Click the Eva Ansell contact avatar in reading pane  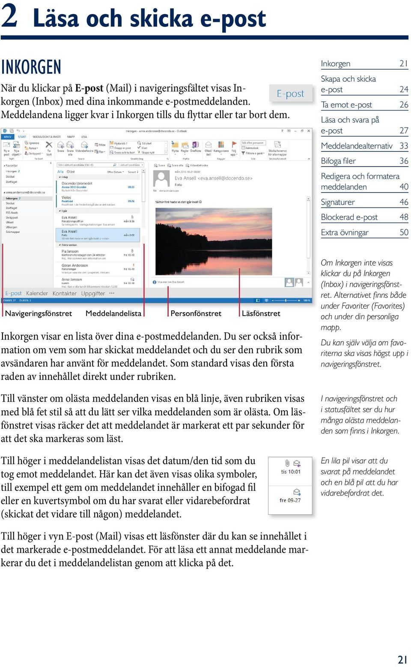[x=162, y=179]
